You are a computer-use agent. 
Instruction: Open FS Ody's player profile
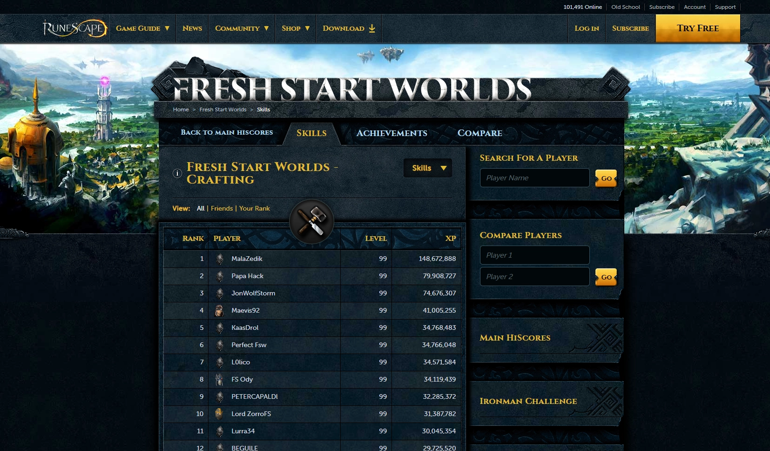tap(242, 380)
